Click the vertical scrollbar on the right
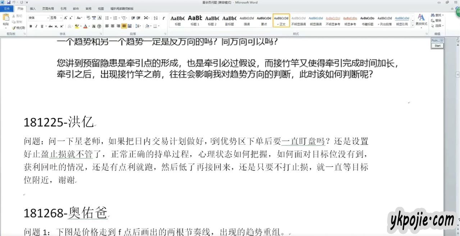 point(458,108)
